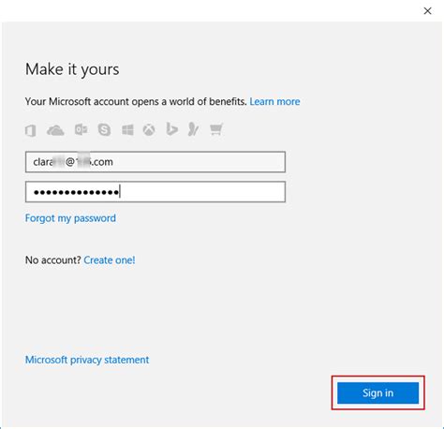Click the Office icon in benefits row

[x=31, y=130]
